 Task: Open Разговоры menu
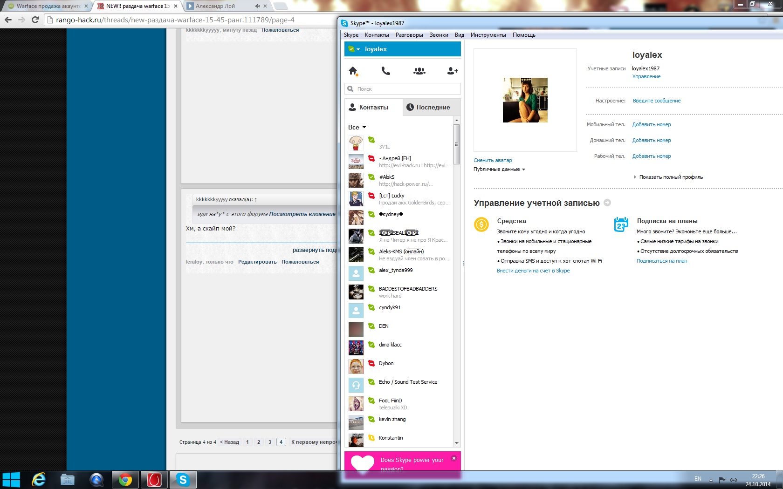coord(409,35)
